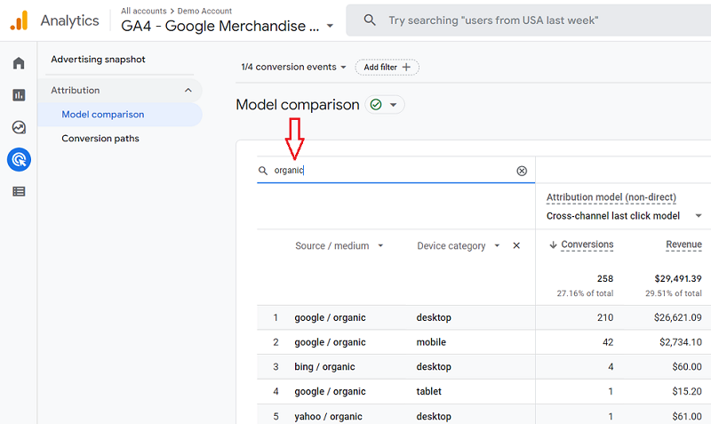Screen dimensions: 711x424
Task: Click the $15.20 revenue cell
Action: pos(687,391)
